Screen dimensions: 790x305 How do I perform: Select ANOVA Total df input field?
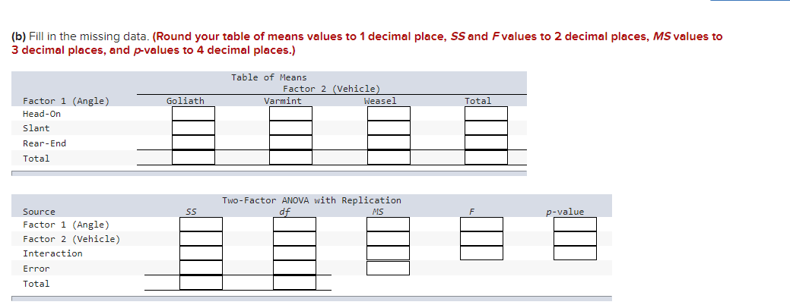pos(295,282)
